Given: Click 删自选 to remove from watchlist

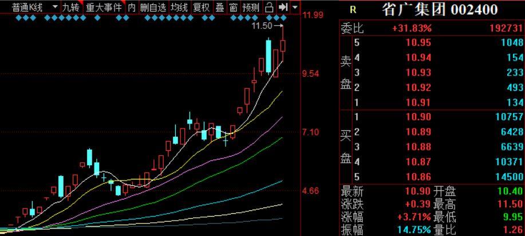Looking at the screenshot, I should tap(153, 7).
